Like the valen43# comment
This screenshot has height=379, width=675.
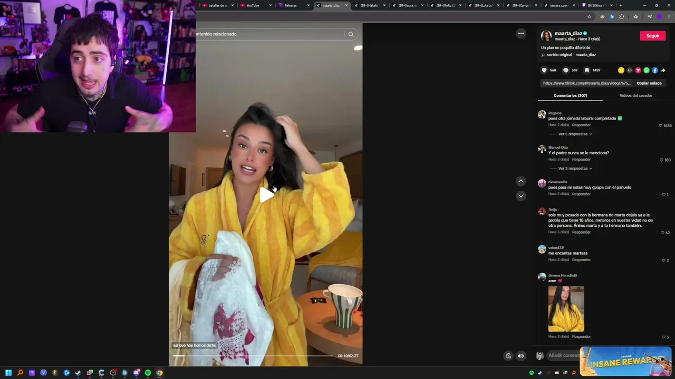pyautogui.click(x=664, y=261)
